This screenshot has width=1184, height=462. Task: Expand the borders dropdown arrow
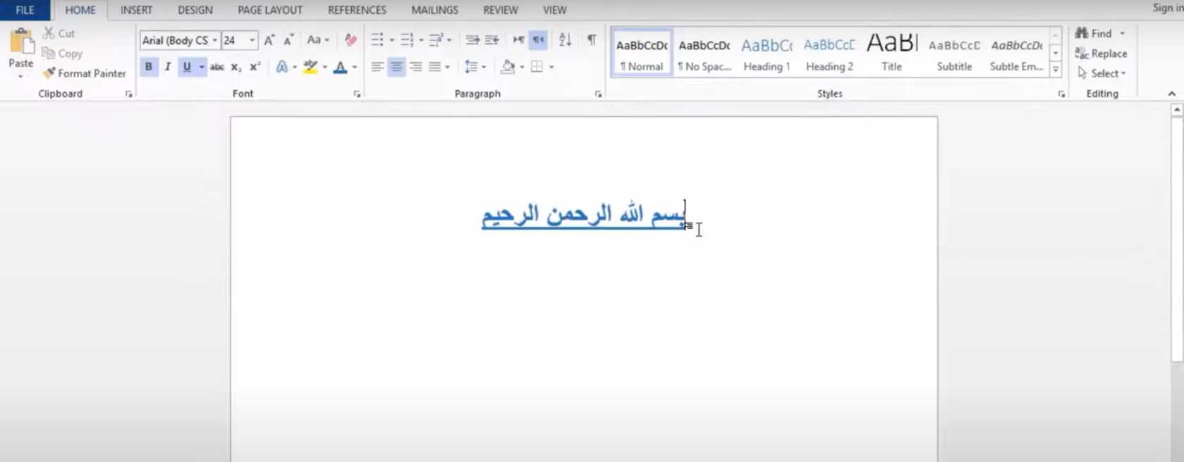(x=551, y=68)
